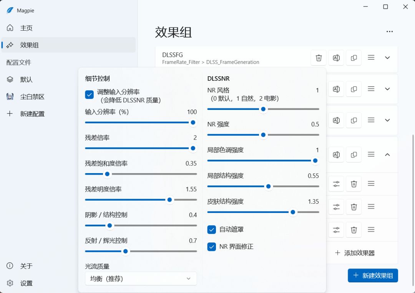Rename the DLSSFG effect group
This screenshot has width=415, height=293.
pyautogui.click(x=336, y=58)
